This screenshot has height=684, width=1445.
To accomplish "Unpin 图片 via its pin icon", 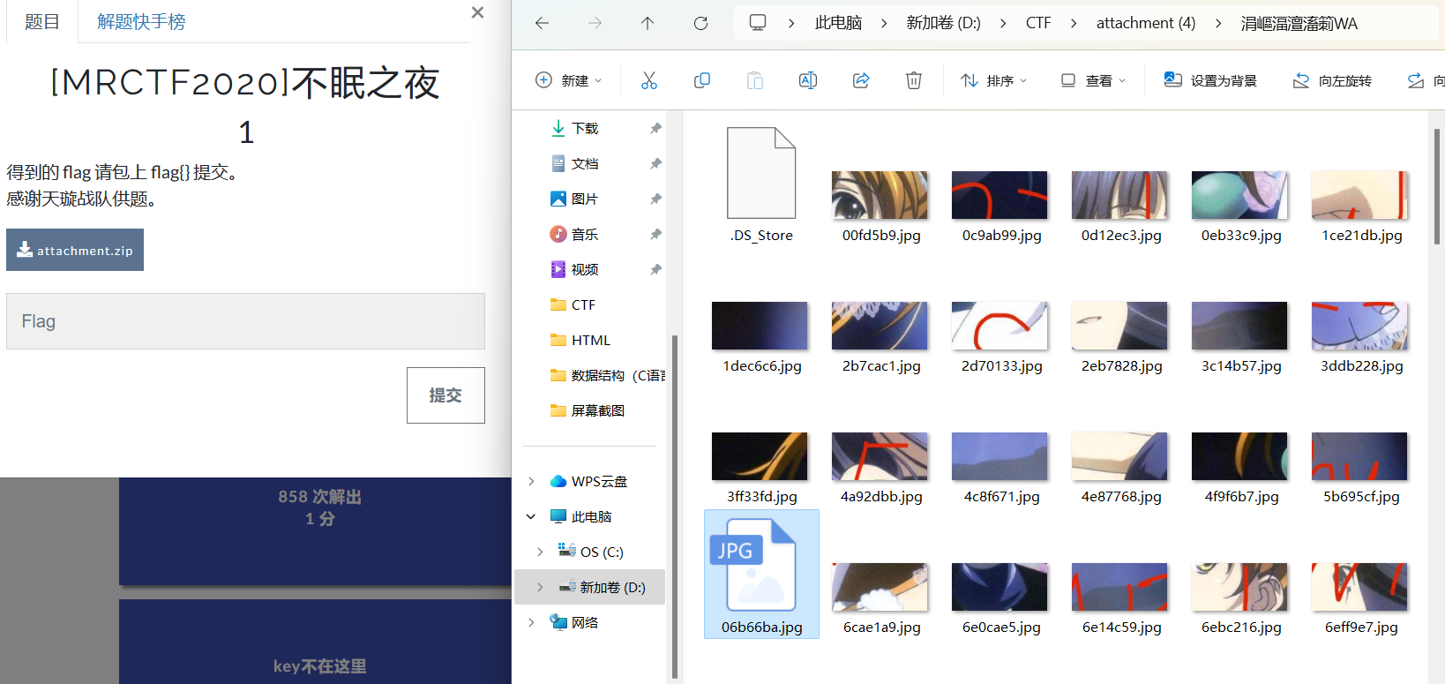I will 655,199.
